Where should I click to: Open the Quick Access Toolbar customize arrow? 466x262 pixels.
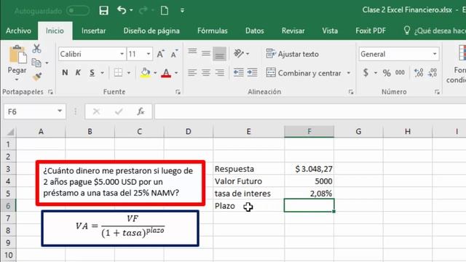(x=182, y=10)
